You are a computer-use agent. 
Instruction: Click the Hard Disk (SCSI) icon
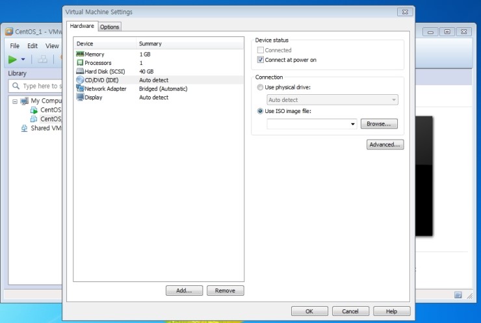(80, 71)
